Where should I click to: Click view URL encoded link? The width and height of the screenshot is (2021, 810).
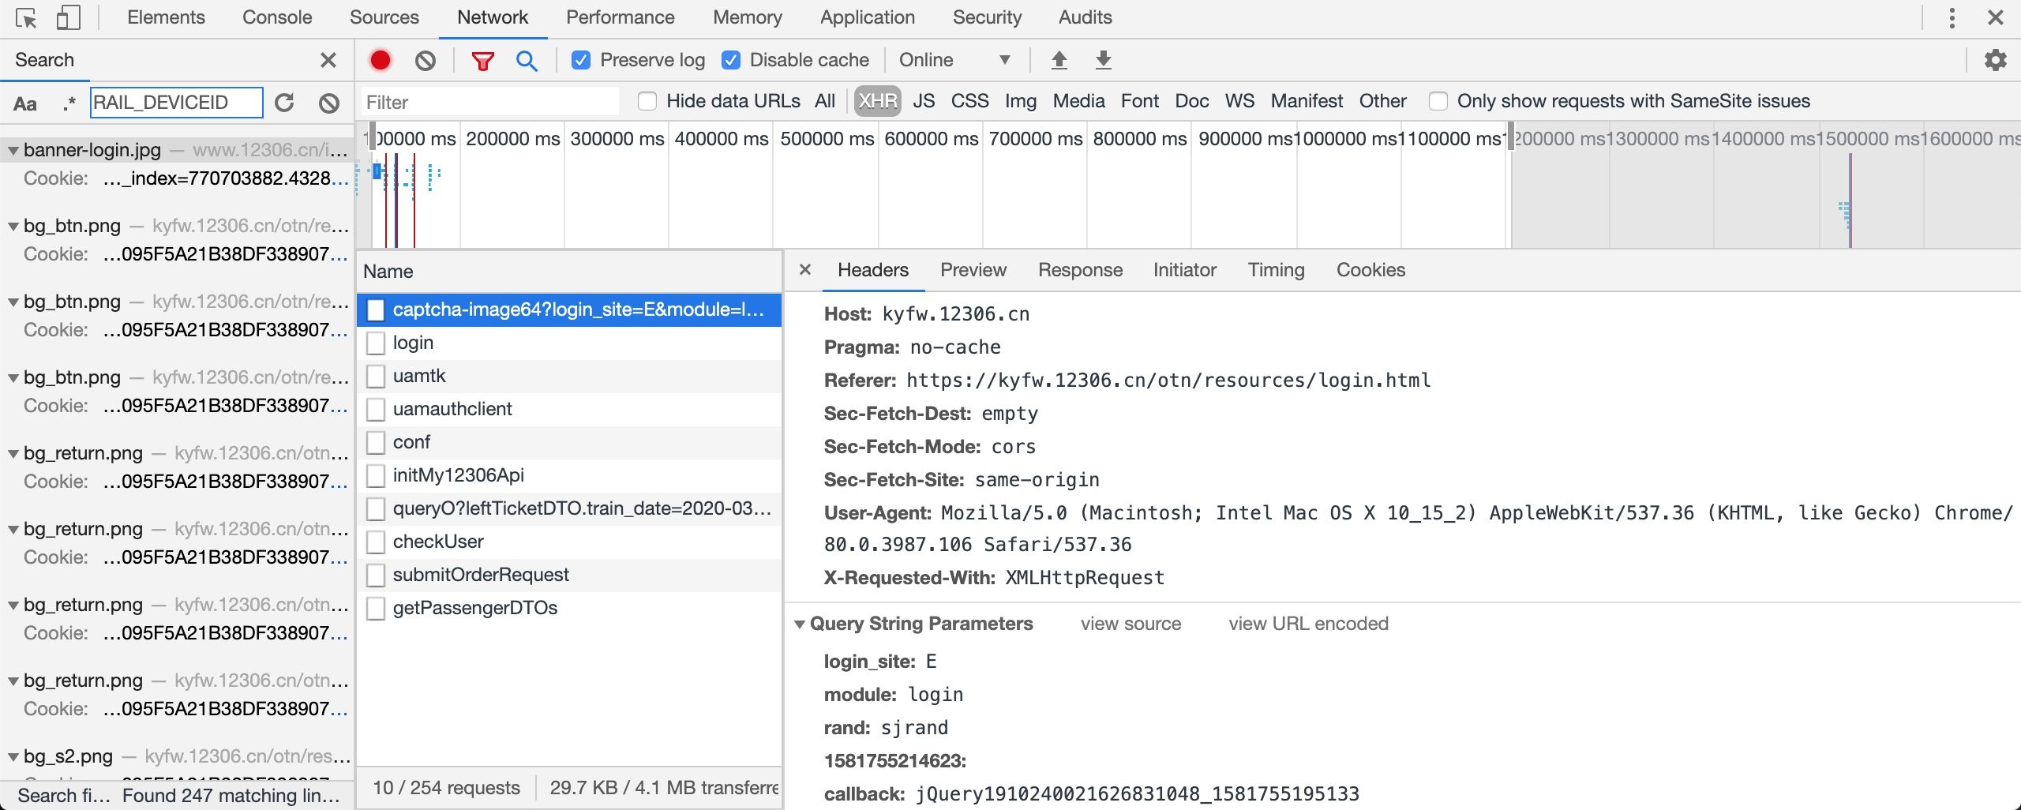pyautogui.click(x=1308, y=624)
